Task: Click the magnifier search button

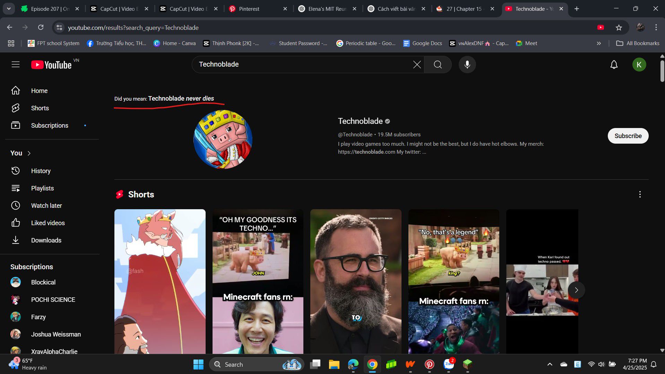Action: tap(438, 65)
